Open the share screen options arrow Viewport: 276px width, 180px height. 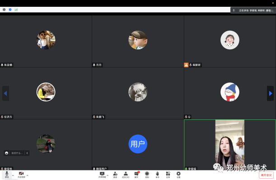click(108, 175)
